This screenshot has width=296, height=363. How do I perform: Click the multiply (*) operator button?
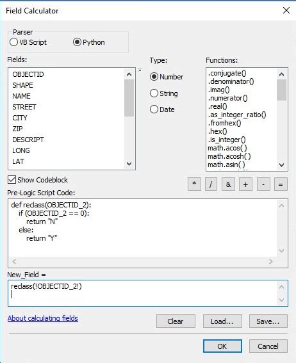pos(194,184)
